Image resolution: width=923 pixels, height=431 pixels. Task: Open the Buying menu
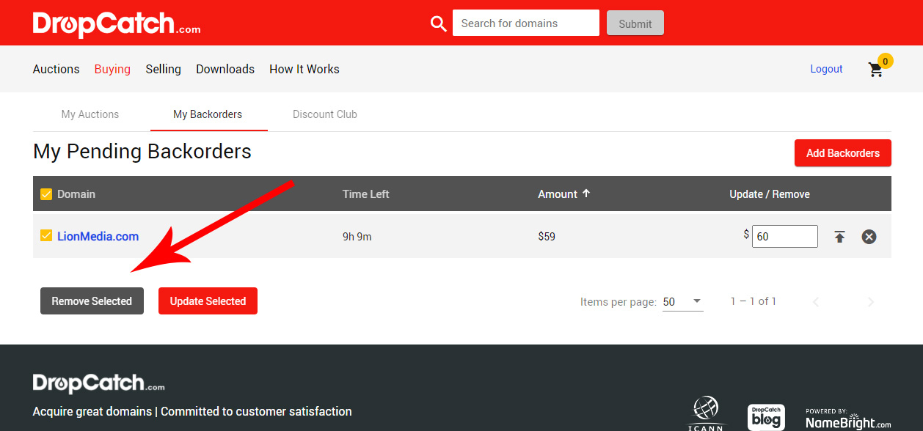112,69
